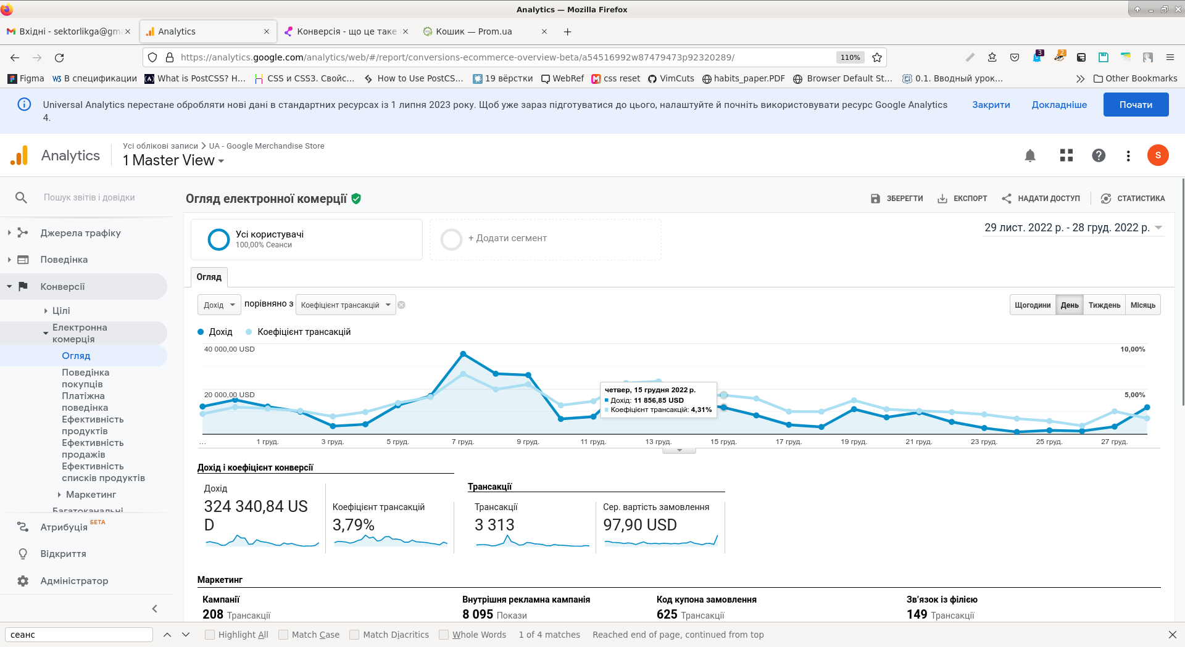Click the notifications bell icon
The width and height of the screenshot is (1185, 647).
(1029, 155)
